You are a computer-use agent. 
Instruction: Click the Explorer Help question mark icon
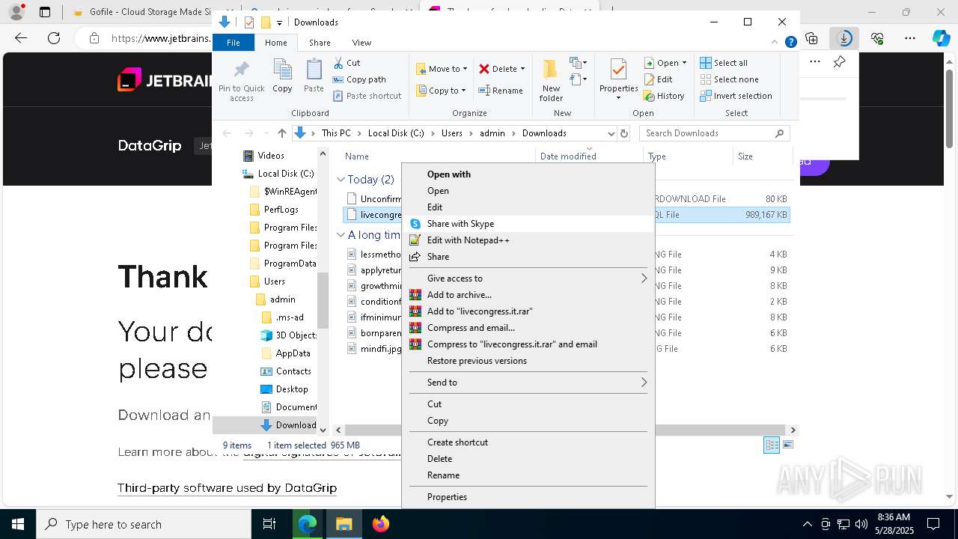790,43
